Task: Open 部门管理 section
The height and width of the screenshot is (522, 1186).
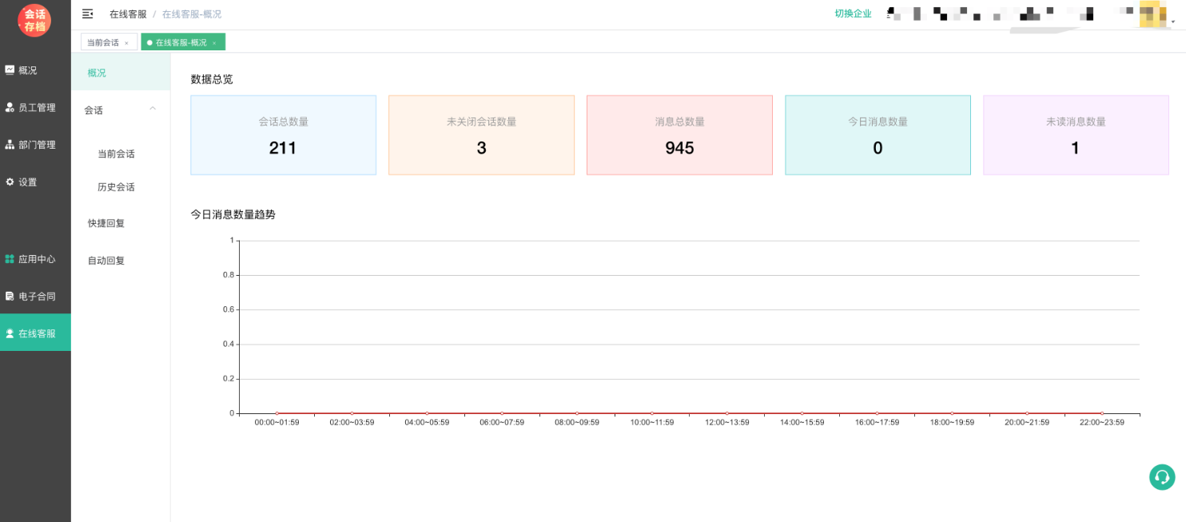Action: [36, 145]
